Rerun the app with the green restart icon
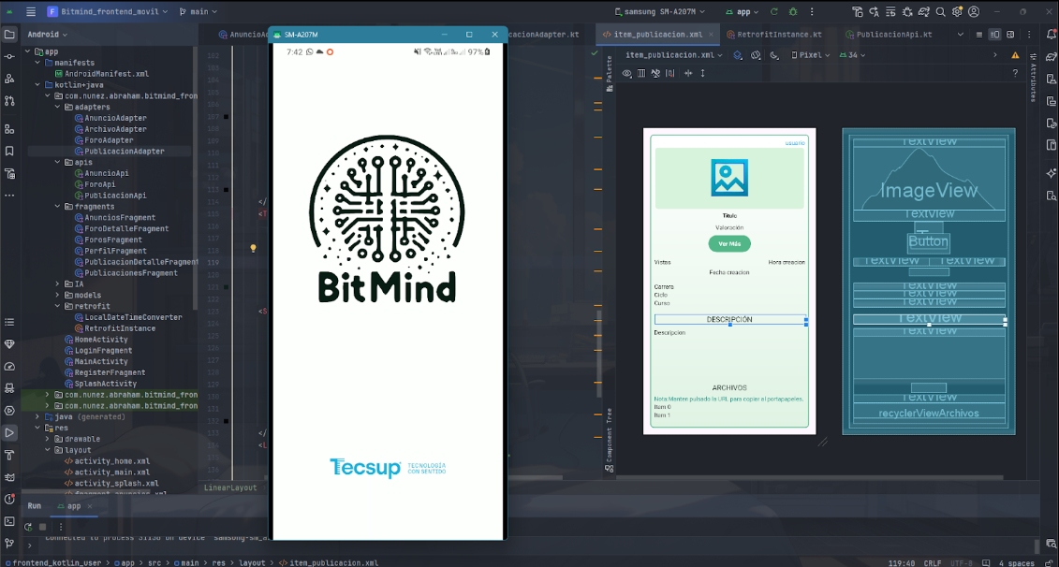This screenshot has width=1059, height=567. click(x=774, y=11)
